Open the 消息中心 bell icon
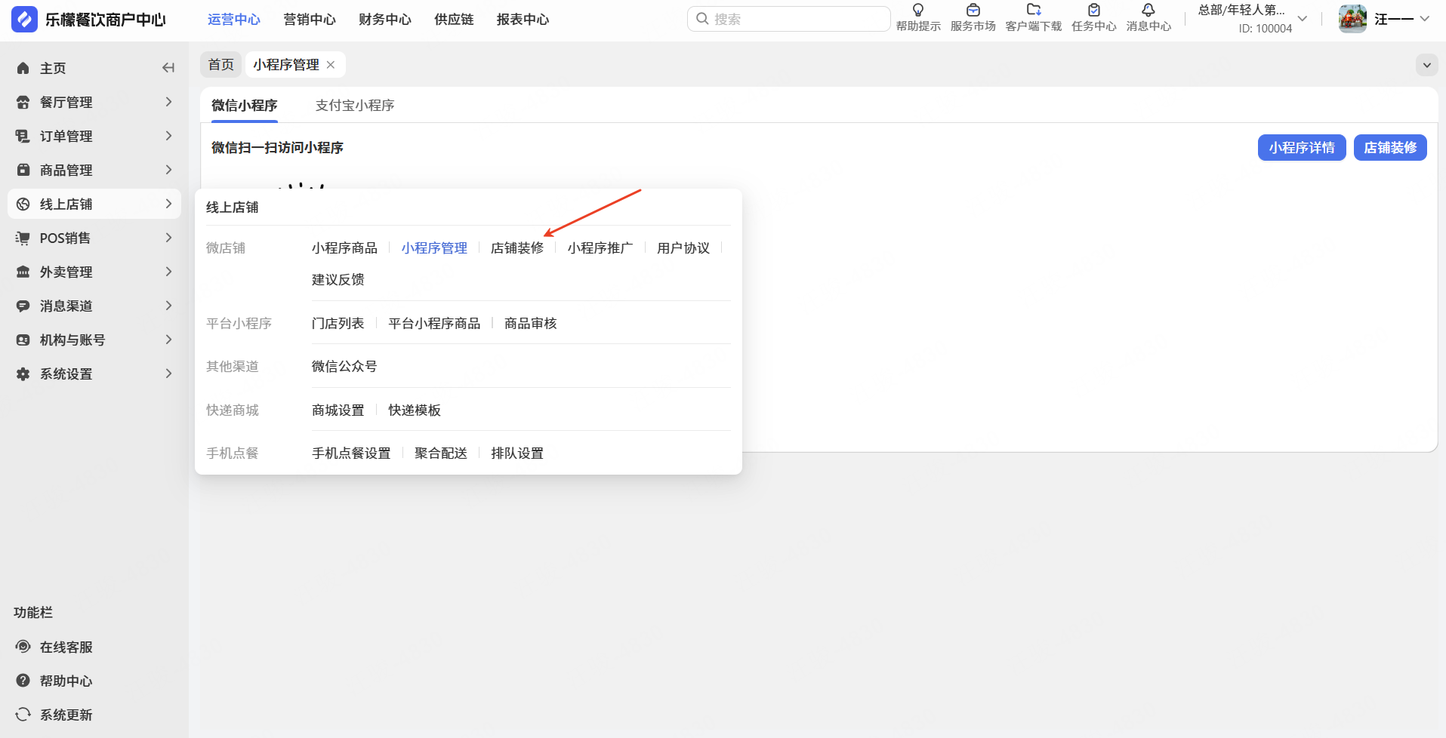The height and width of the screenshot is (738, 1446). pos(1148,11)
